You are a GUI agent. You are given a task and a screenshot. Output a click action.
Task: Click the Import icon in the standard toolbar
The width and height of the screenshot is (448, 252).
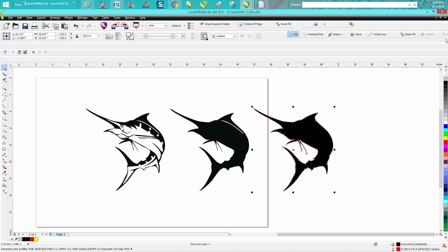(x=115, y=26)
